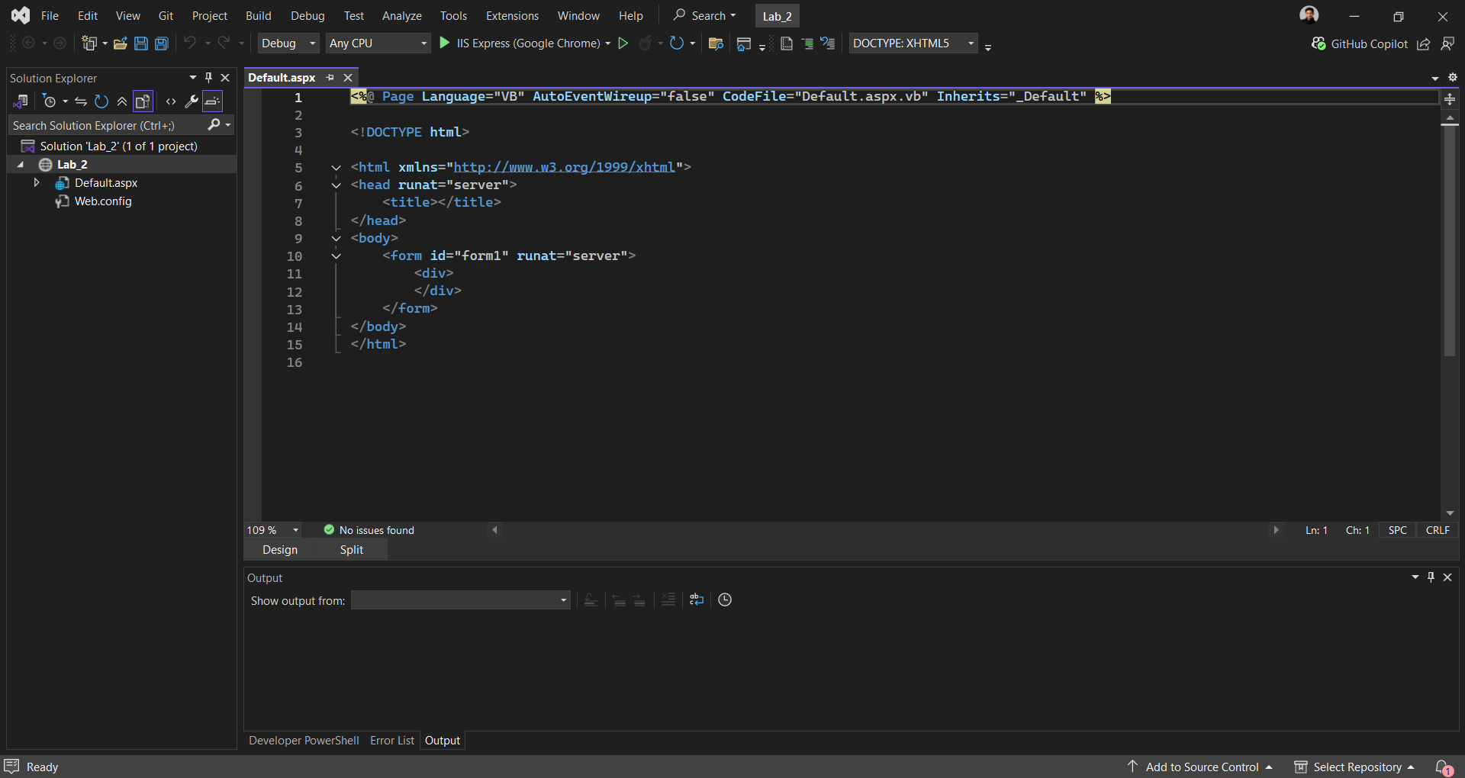The width and height of the screenshot is (1465, 778).
Task: Click the Open File folder icon
Action: (120, 43)
